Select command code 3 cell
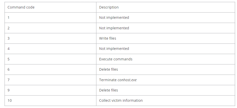 (50, 38)
